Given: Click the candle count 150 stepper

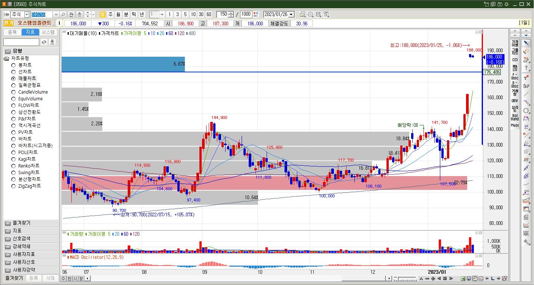Looking at the screenshot, I should pos(231,14).
